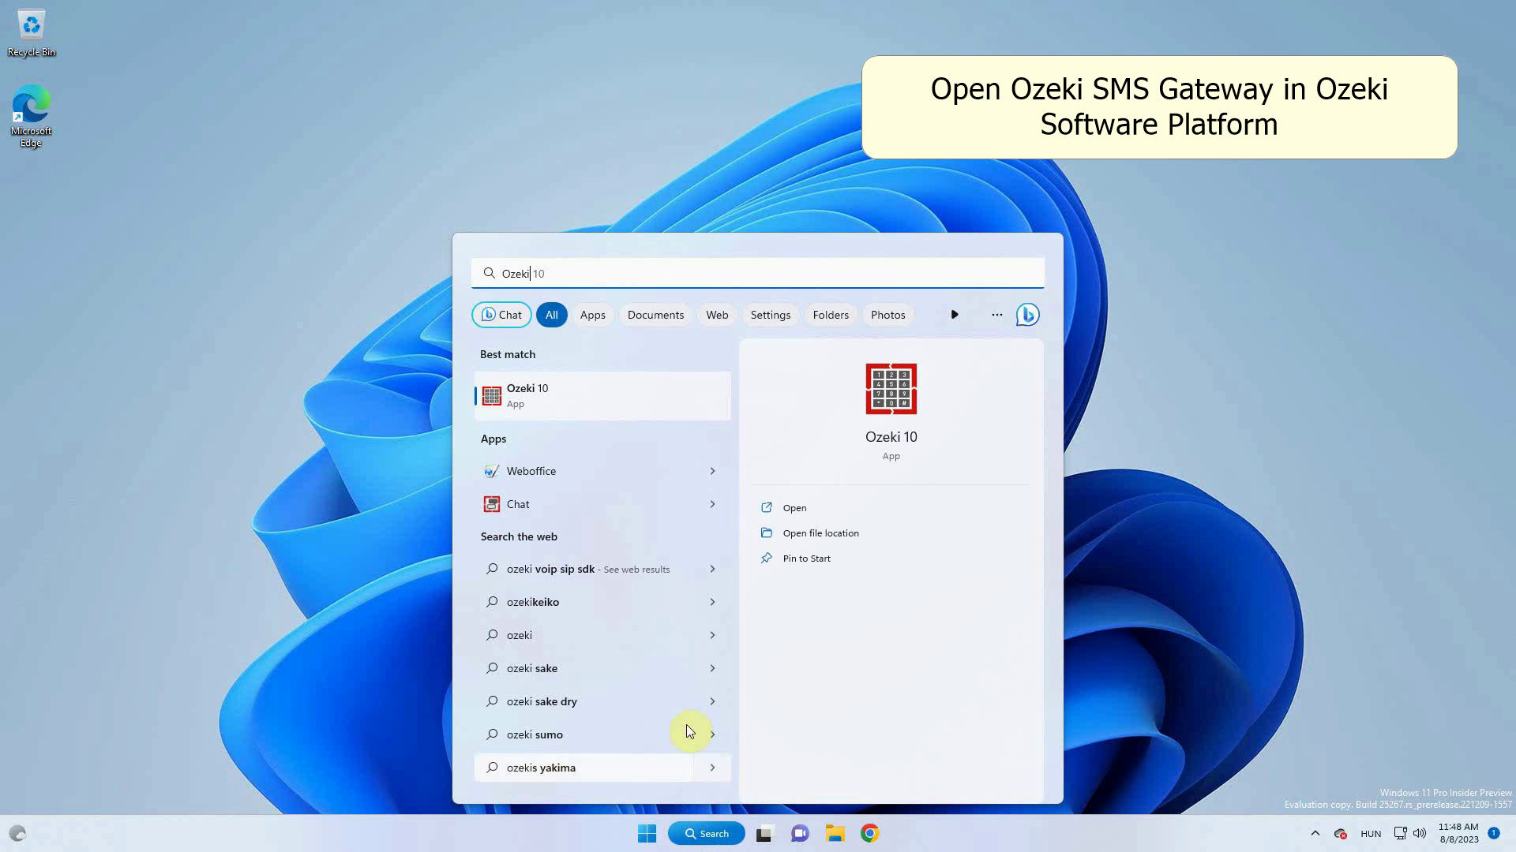Click the taskbar Search button

coord(706,833)
